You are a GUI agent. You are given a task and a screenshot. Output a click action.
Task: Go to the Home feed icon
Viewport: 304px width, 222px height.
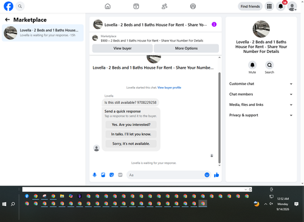108,7
